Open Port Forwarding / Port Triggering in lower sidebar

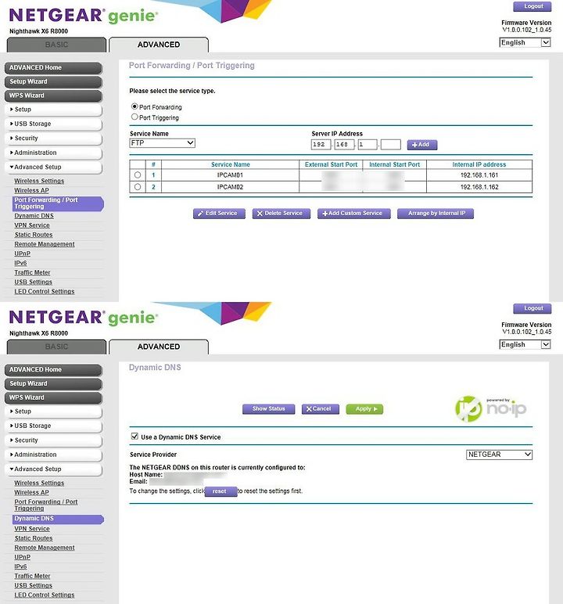(x=46, y=505)
